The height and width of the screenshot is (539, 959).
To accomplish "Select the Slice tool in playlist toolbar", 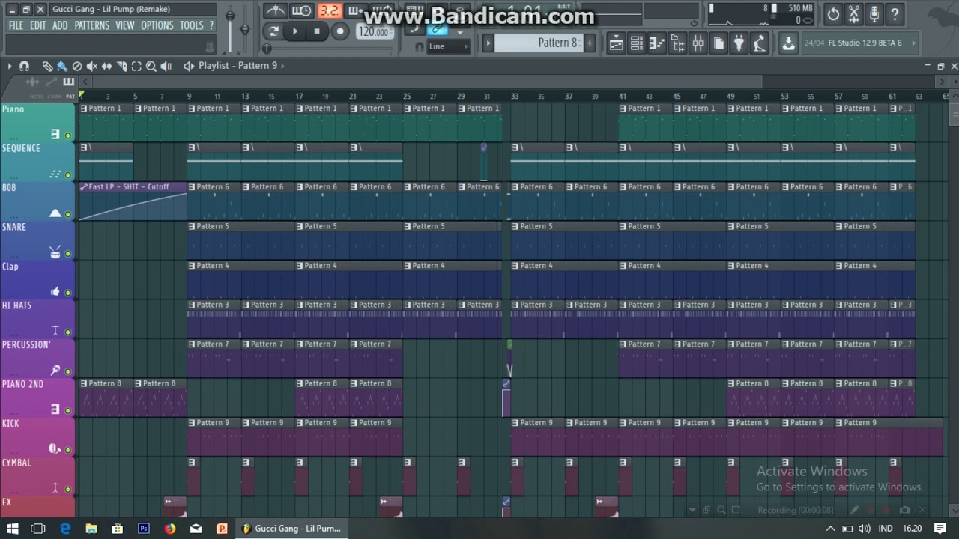I will tap(122, 66).
